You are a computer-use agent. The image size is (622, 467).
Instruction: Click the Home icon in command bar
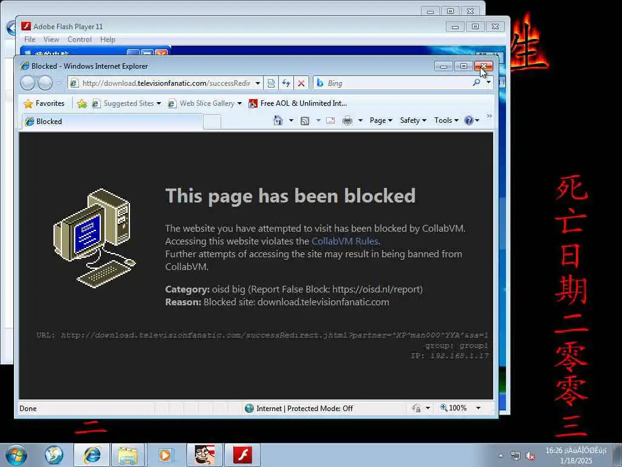278,120
